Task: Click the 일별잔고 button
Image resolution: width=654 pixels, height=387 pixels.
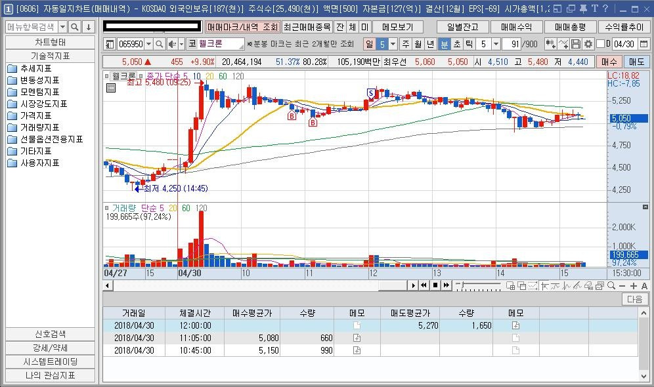Action: point(463,27)
